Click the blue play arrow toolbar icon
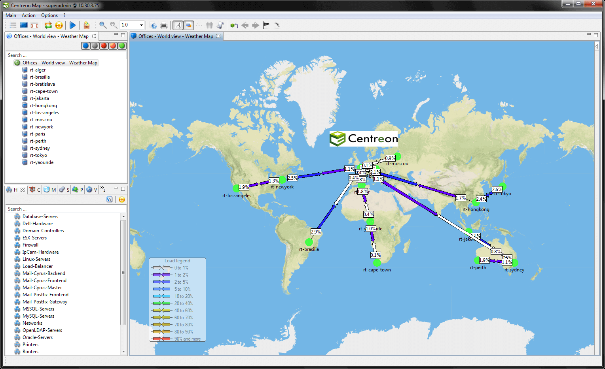The height and width of the screenshot is (369, 605). (x=72, y=25)
